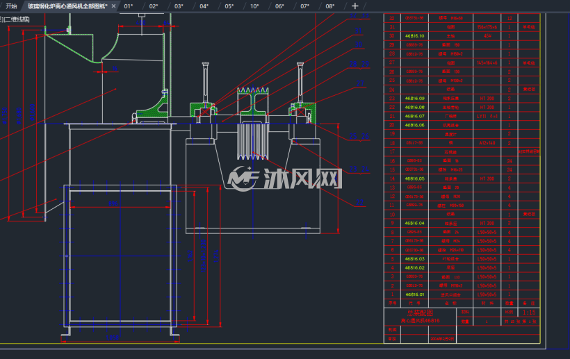570x359 pixels.
Task: Select balloon callout 23 24
Action: tap(359, 169)
